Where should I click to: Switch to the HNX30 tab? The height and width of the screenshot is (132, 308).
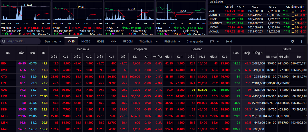[x=85, y=41]
